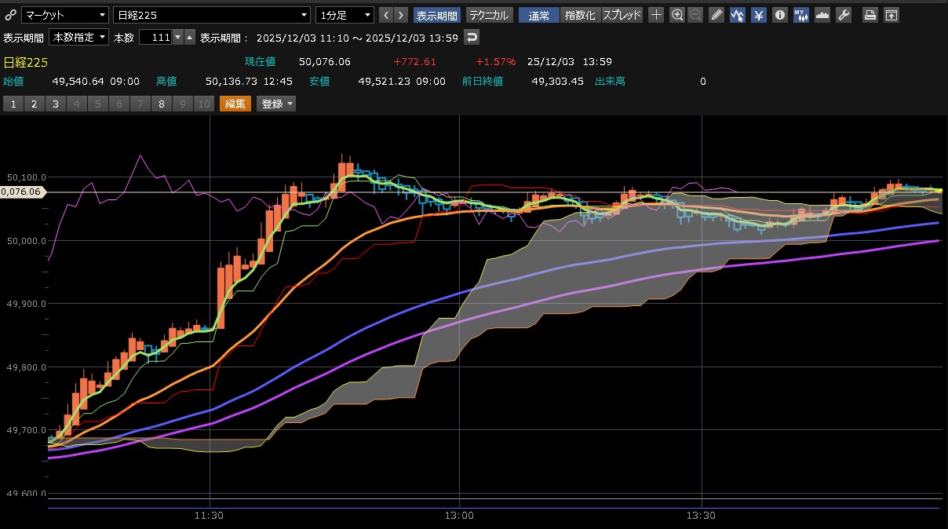The height and width of the screenshot is (529, 948).
Task: Enable the スプレッド display mode
Action: 622,15
